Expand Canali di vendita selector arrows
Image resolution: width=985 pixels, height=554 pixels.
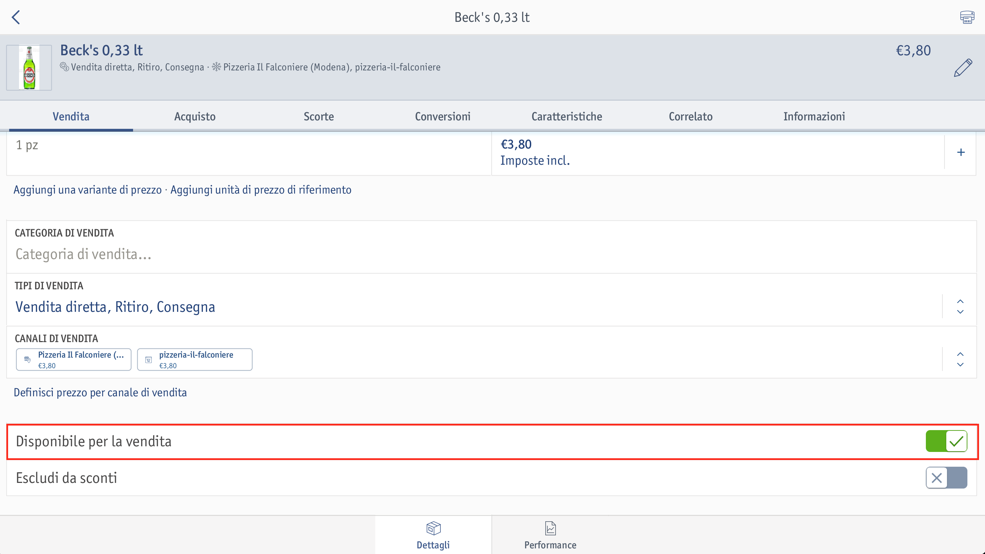coord(960,359)
